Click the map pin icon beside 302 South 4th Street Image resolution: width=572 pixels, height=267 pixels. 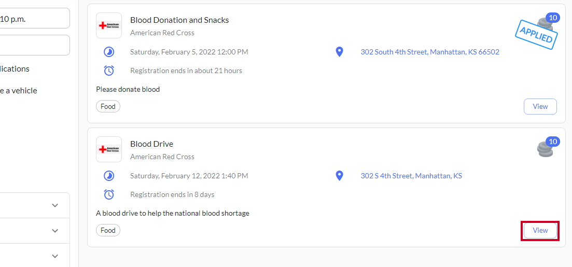coord(339,52)
